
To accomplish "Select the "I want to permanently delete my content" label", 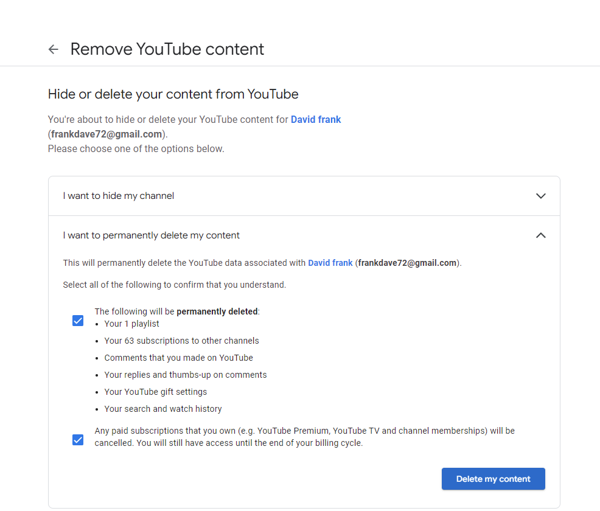I will coord(151,235).
